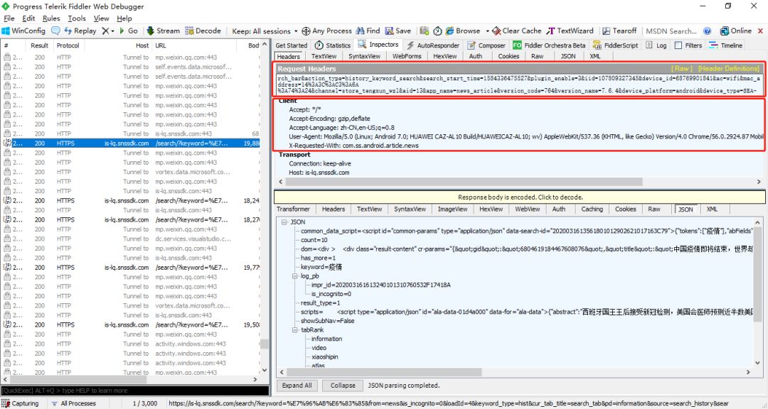Open the Composer tab
This screenshot has height=409, width=768.
tap(486, 45)
